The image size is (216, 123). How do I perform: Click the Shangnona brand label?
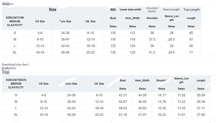(8, 4)
